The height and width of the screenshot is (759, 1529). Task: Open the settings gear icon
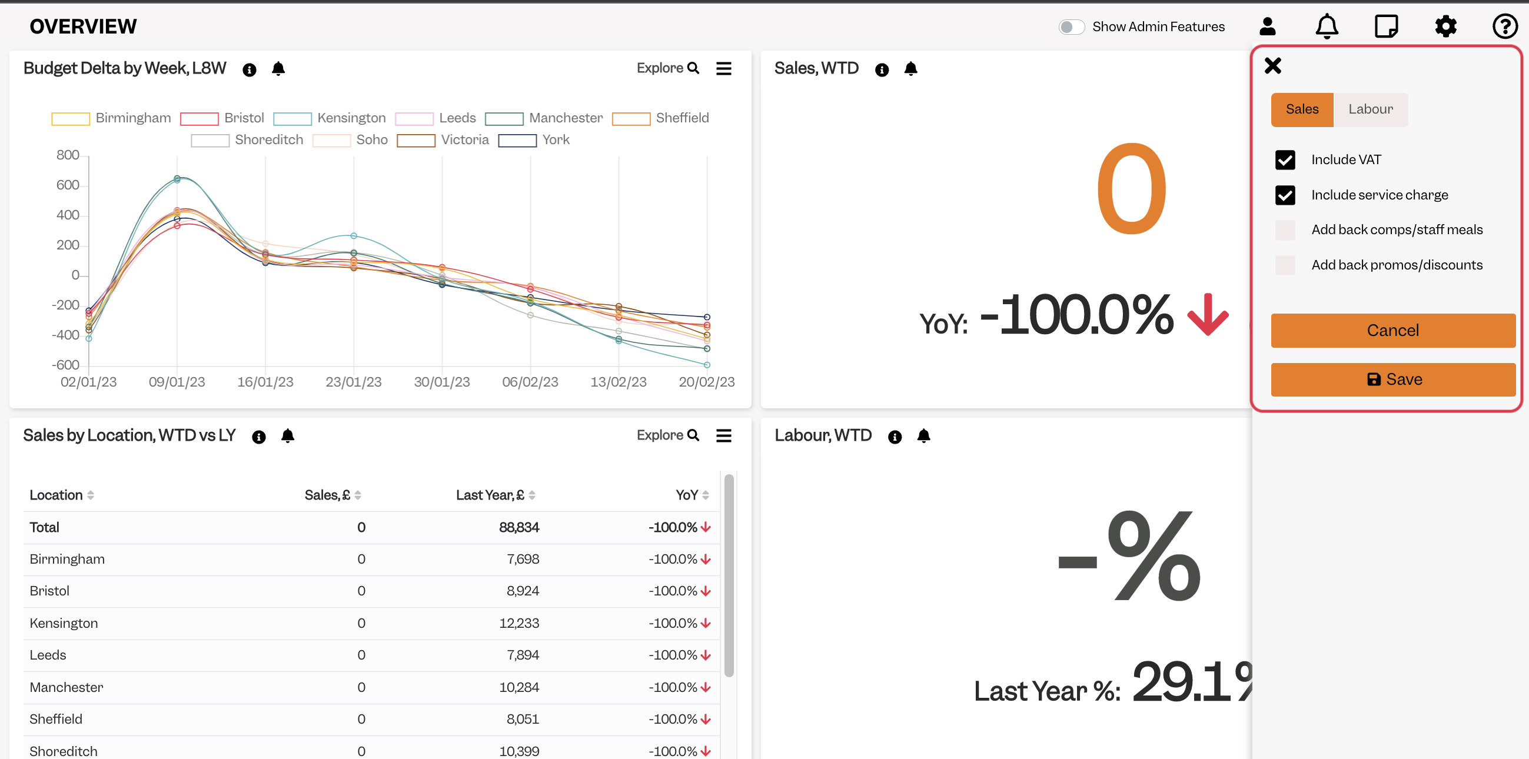[x=1445, y=26]
